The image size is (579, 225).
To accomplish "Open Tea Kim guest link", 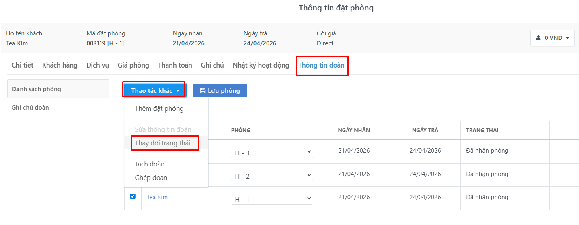I will point(157,197).
